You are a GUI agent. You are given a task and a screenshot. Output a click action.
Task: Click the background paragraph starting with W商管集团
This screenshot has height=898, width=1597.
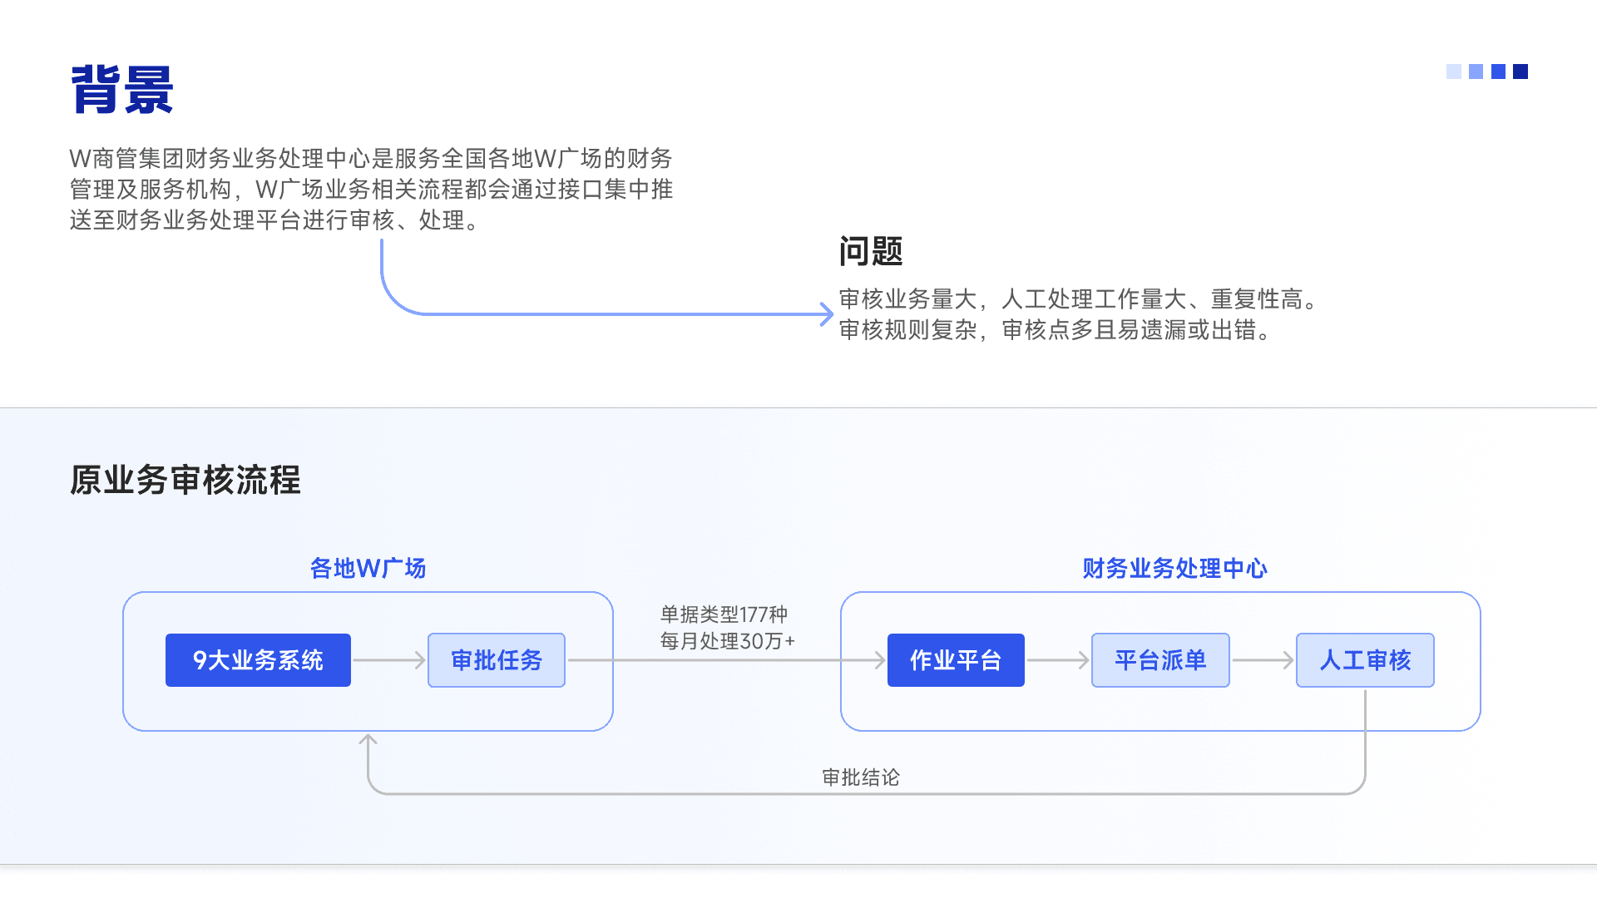point(371,190)
